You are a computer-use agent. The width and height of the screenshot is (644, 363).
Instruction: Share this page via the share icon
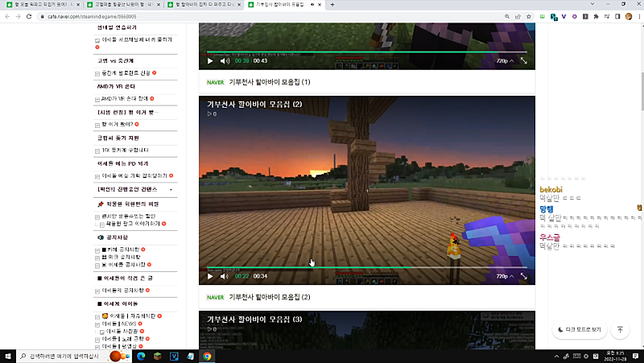tap(518, 16)
